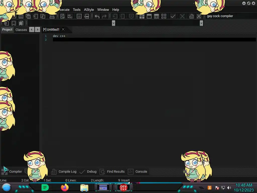Click the Close file toolbar icon
257x193 pixels.
click(35, 16)
